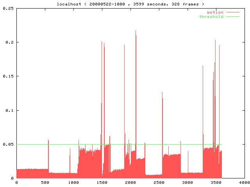Click the 4000 x-axis tick label

click(x=245, y=182)
